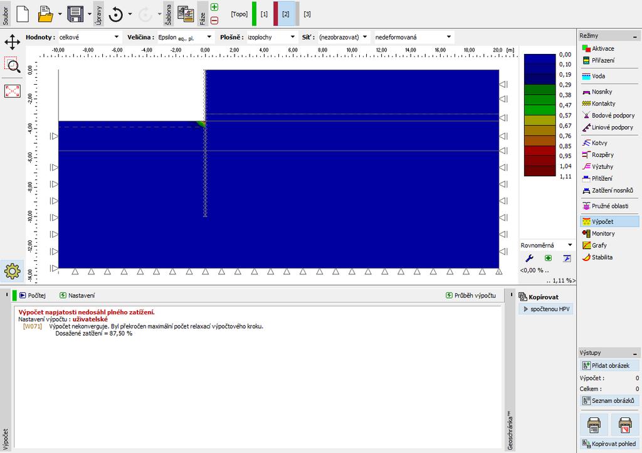Add a construction stage with green plus
Viewport: 642px width, 453px height.
214,7
